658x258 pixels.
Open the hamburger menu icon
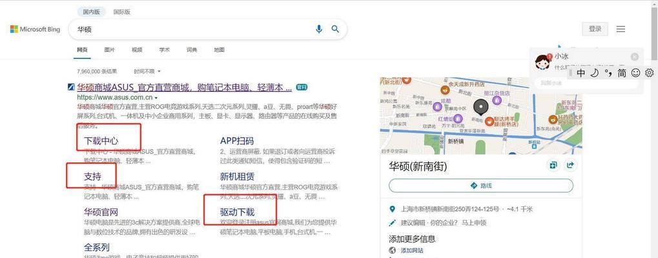621,29
